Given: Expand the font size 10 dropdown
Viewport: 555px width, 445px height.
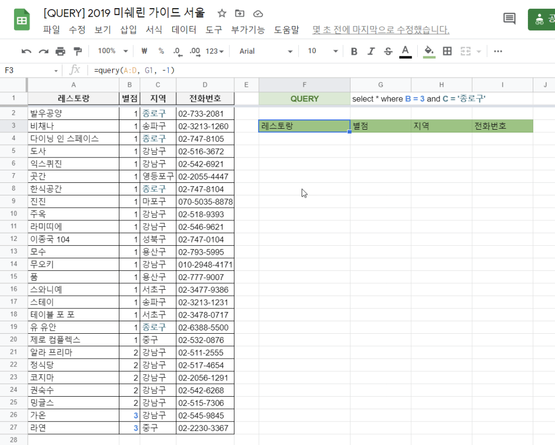Looking at the screenshot, I should tap(322, 51).
